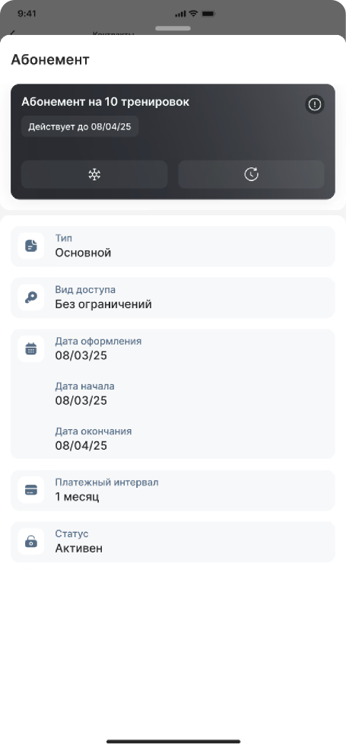Tap the card icon beside Платежный интервал
This screenshot has height=748, width=346.
(31, 490)
